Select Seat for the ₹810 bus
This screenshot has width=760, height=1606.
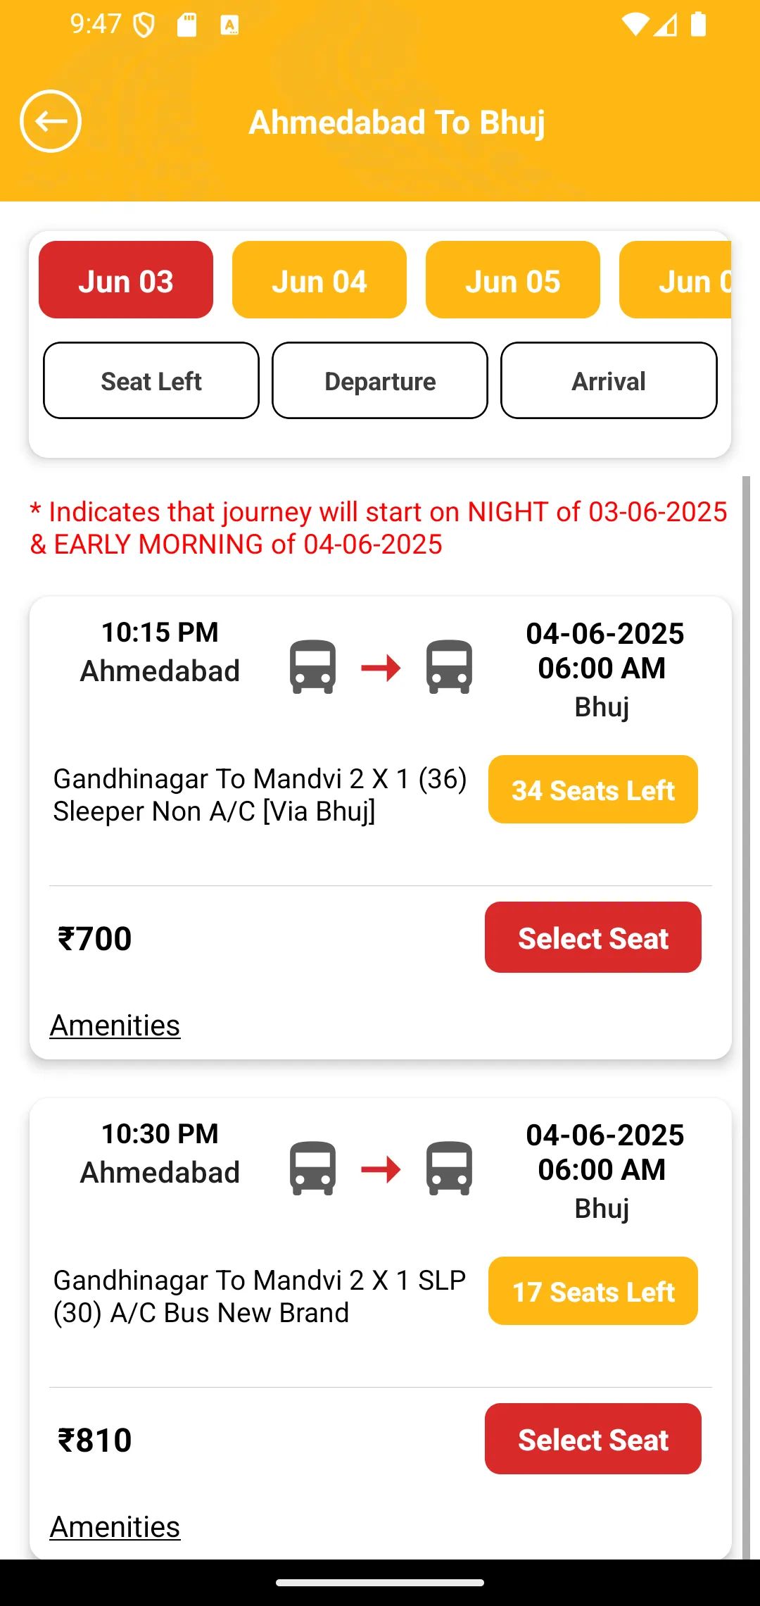coord(593,1439)
